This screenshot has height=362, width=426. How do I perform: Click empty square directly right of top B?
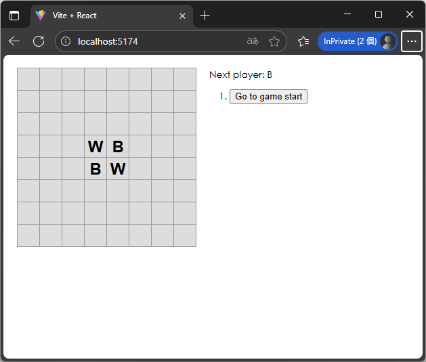click(140, 146)
